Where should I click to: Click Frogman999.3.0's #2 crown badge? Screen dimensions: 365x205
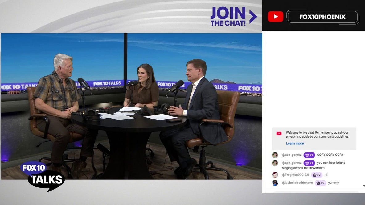[x=317, y=175]
